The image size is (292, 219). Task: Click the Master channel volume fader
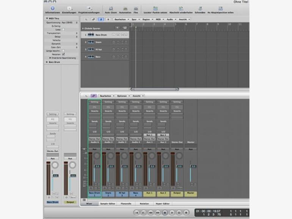(x=193, y=166)
